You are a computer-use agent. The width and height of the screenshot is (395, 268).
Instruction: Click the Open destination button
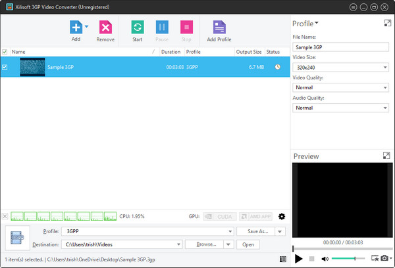[x=248, y=244]
